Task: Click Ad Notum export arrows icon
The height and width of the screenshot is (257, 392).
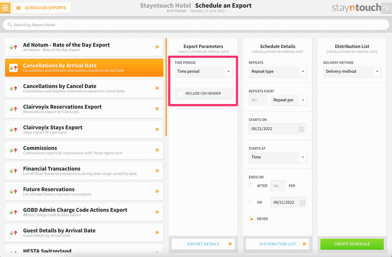Action: (x=14, y=47)
